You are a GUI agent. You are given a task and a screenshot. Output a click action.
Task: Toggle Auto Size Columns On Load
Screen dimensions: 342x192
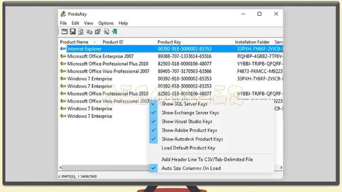pyautogui.click(x=191, y=168)
